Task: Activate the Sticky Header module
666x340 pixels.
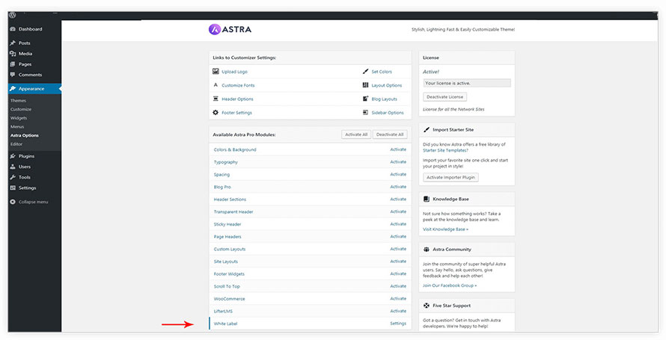Action: tap(398, 224)
